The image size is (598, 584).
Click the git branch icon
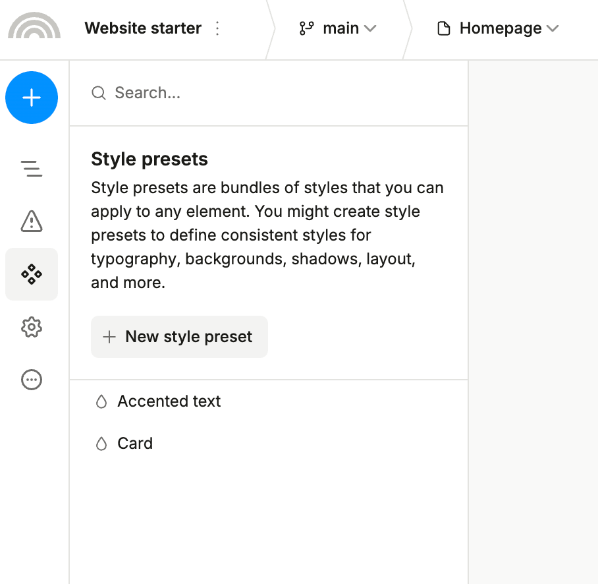pyautogui.click(x=306, y=28)
